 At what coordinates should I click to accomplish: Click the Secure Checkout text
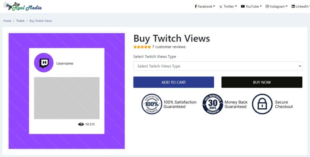284,104
